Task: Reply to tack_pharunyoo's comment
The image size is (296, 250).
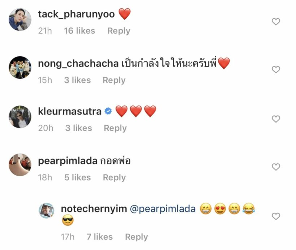Action: [x=119, y=31]
